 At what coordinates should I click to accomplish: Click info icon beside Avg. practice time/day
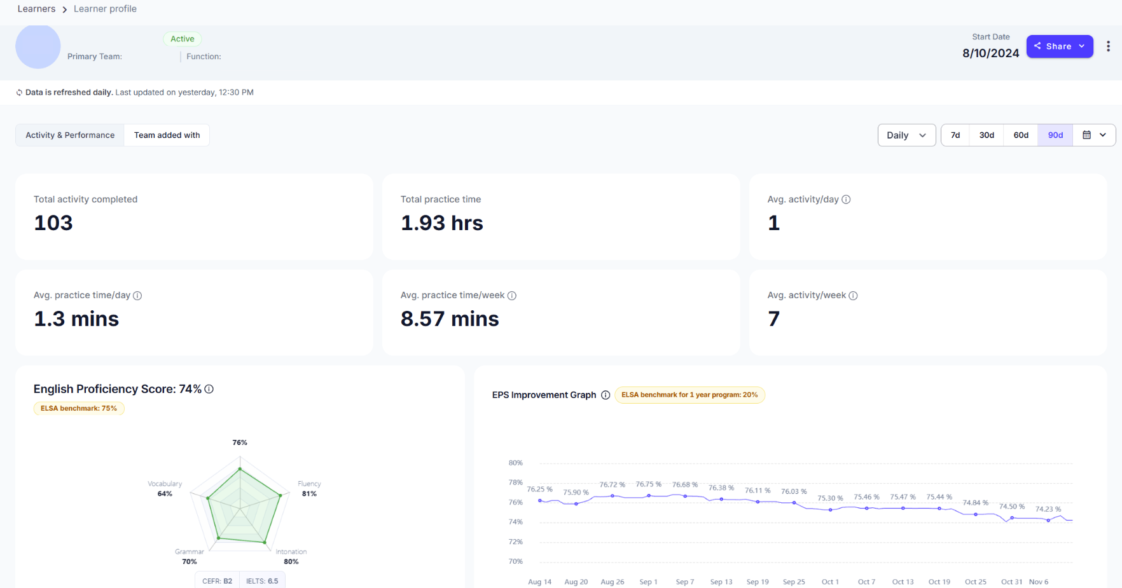pyautogui.click(x=137, y=296)
